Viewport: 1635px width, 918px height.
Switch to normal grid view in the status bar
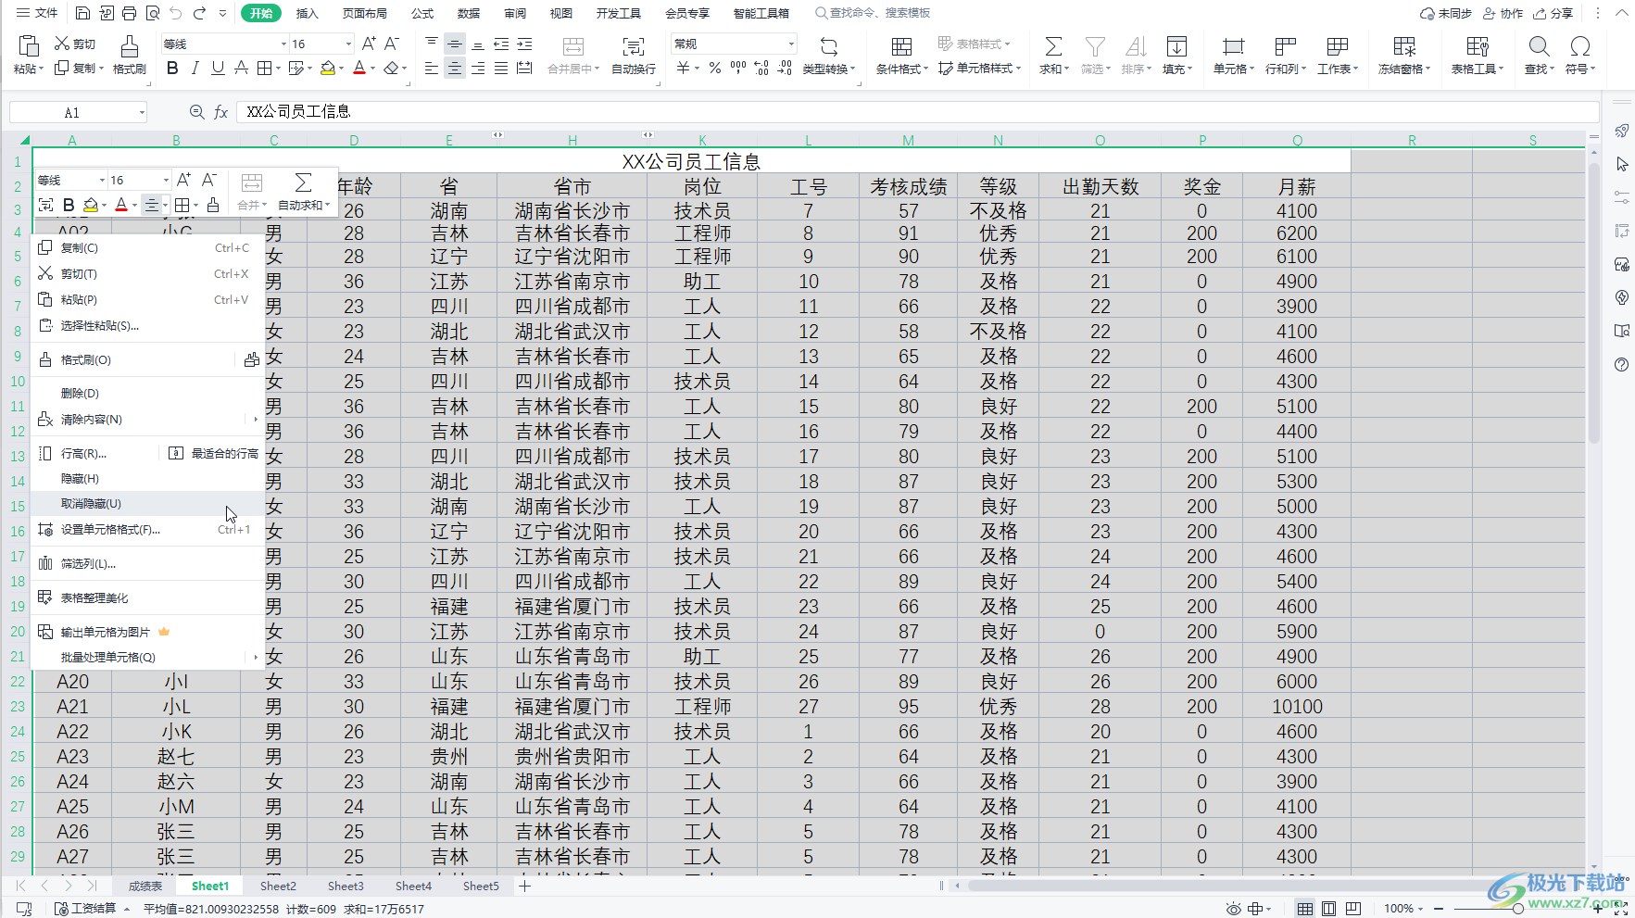1304,909
